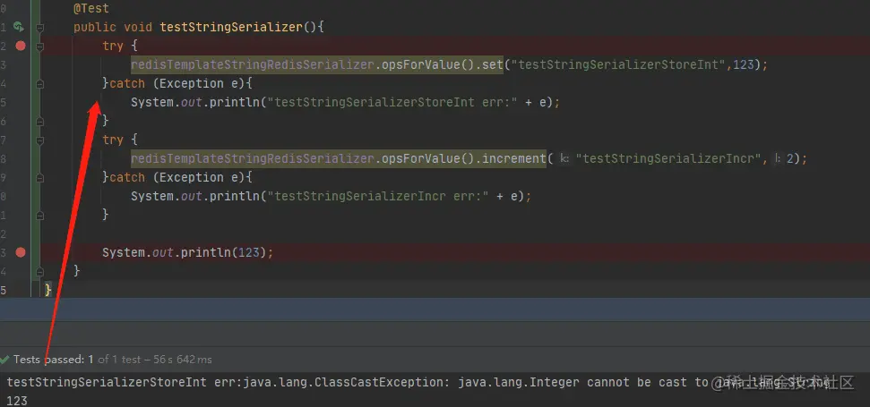Click opsForValue() on the set line
The height and width of the screenshot is (407, 870).
(x=427, y=64)
